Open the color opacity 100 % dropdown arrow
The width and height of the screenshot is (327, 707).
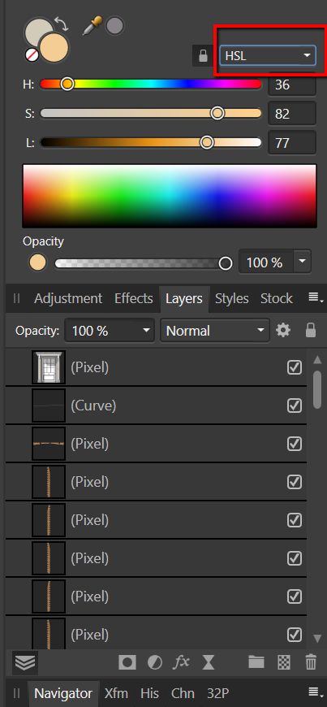[x=302, y=261]
